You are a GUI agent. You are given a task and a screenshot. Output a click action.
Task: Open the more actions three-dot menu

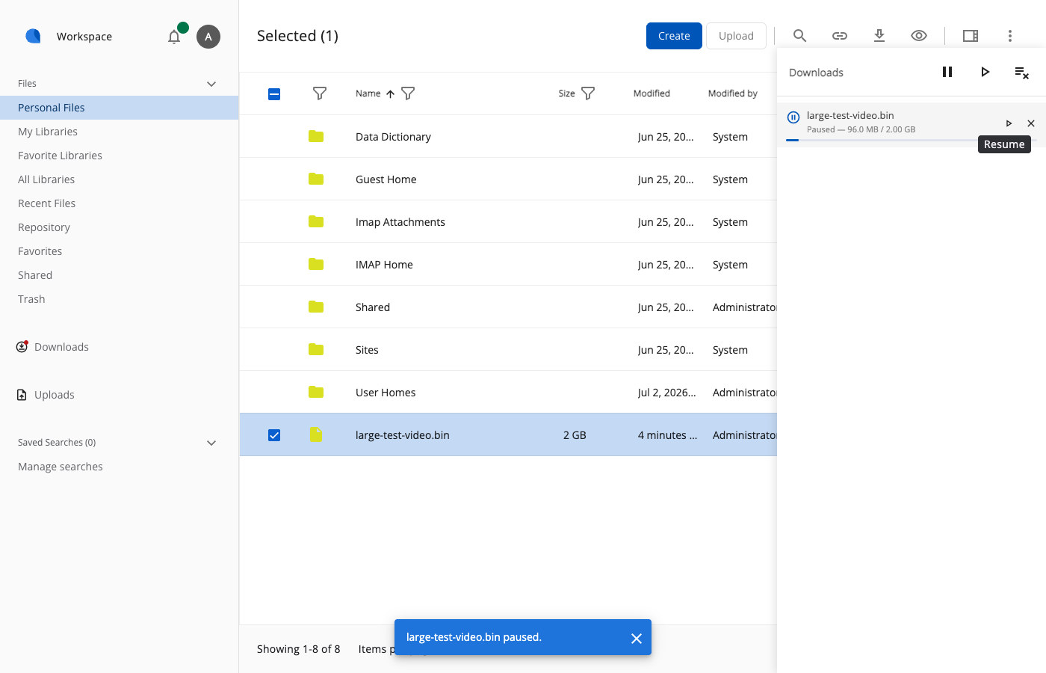[1010, 36]
